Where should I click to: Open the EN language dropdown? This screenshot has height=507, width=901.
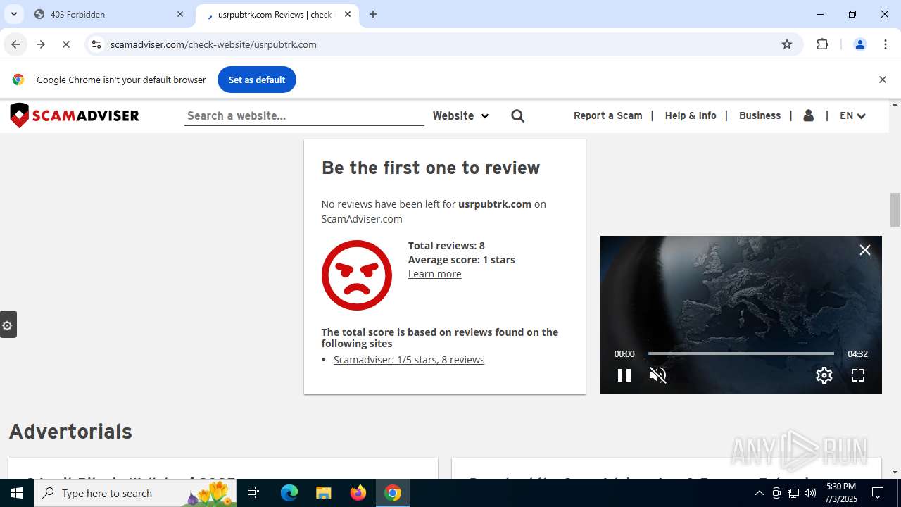[x=852, y=115]
